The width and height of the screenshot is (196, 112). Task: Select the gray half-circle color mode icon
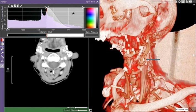click(x=2, y=44)
